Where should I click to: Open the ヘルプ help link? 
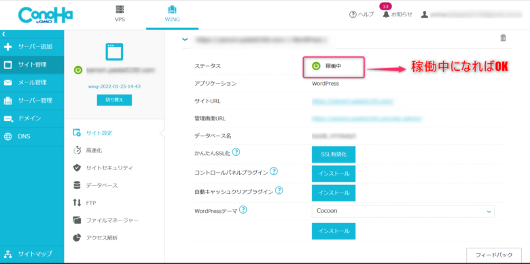pyautogui.click(x=361, y=14)
